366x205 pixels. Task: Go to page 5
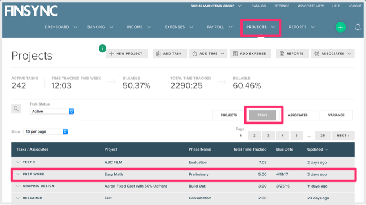(x=296, y=135)
